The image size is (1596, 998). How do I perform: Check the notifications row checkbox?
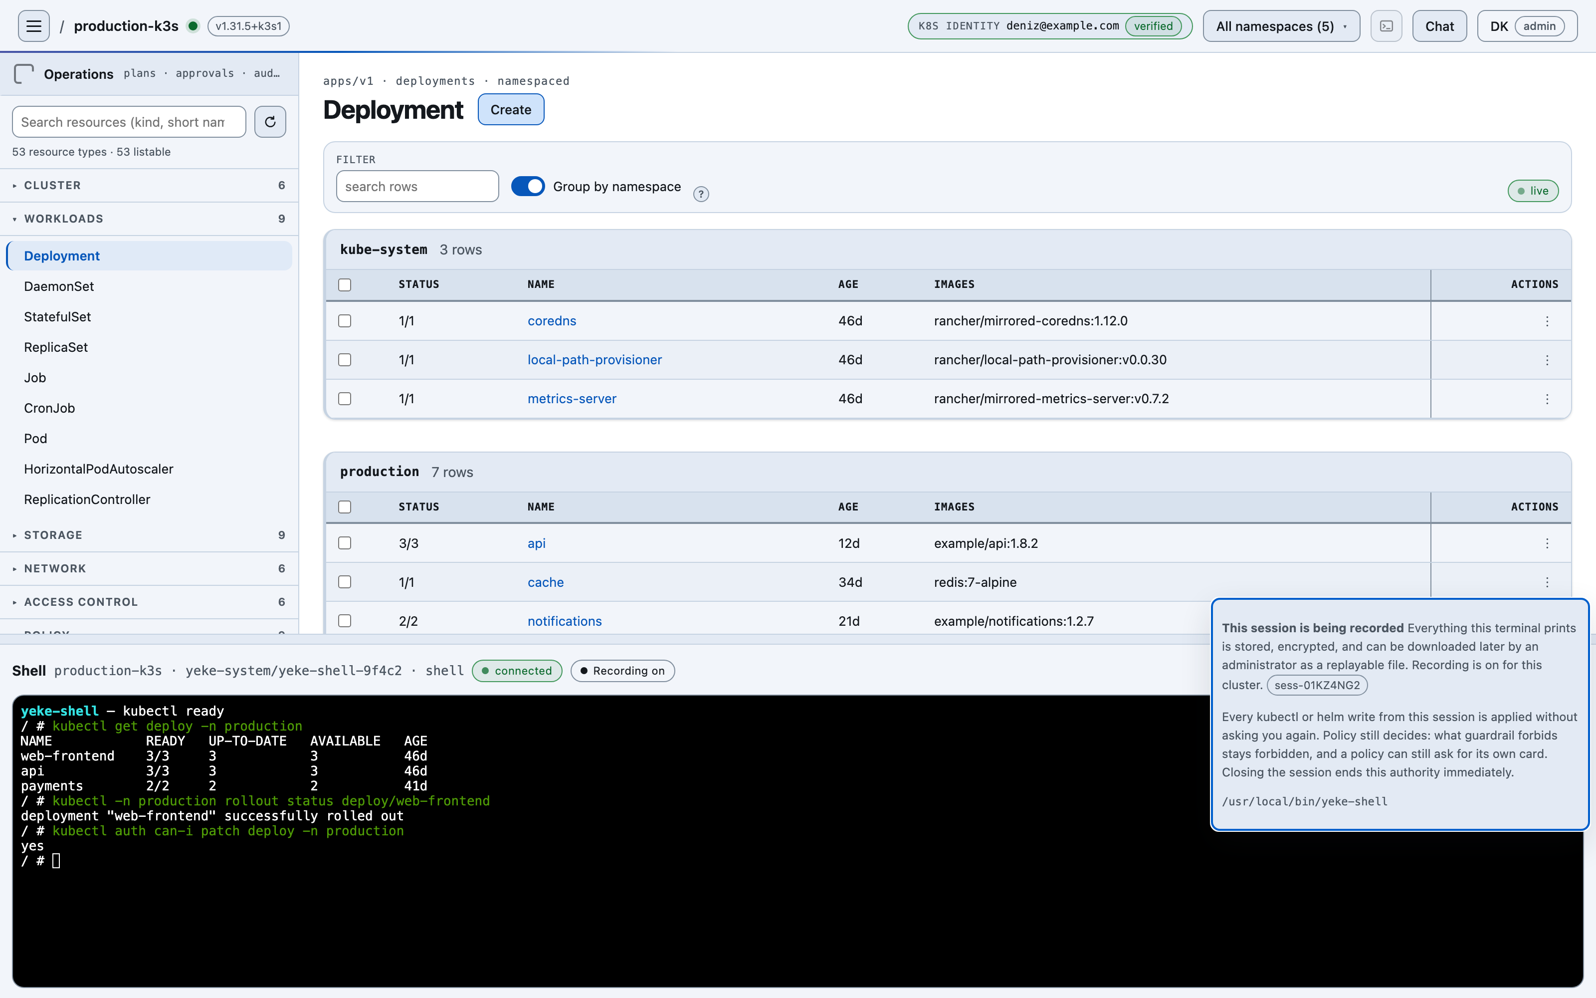344,621
